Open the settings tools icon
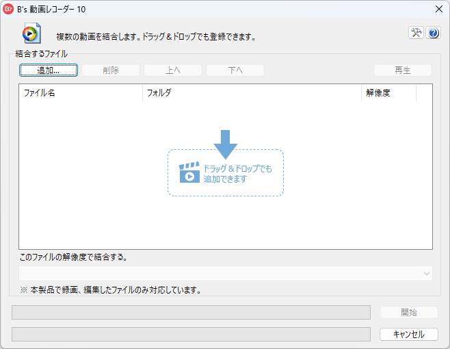 pyautogui.click(x=416, y=33)
